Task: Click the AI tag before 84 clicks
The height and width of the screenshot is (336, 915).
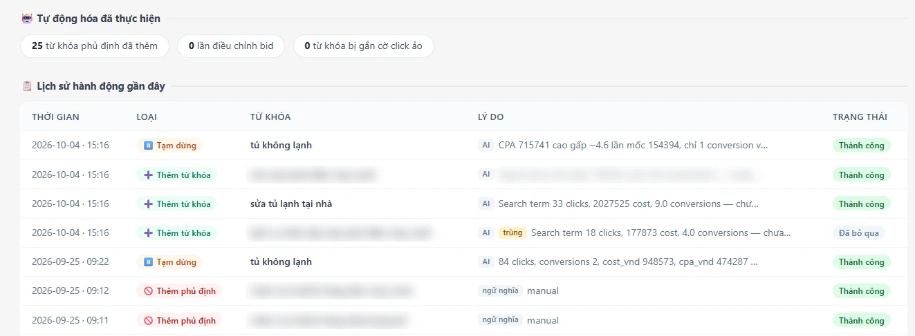Action: pyautogui.click(x=486, y=262)
